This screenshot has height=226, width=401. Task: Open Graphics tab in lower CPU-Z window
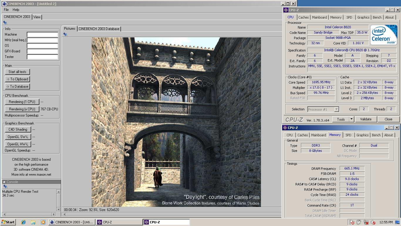pos(362,135)
